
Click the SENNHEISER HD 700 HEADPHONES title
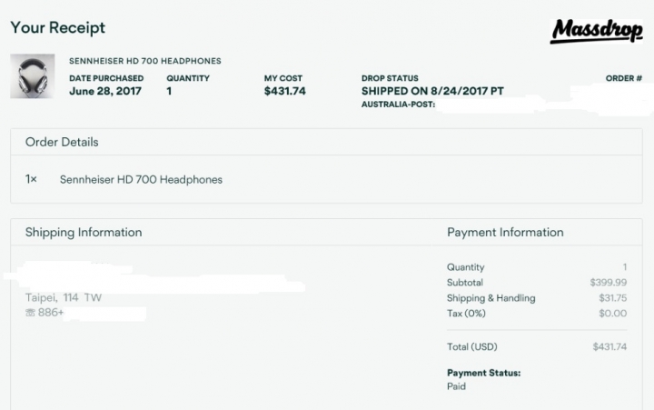pos(145,61)
